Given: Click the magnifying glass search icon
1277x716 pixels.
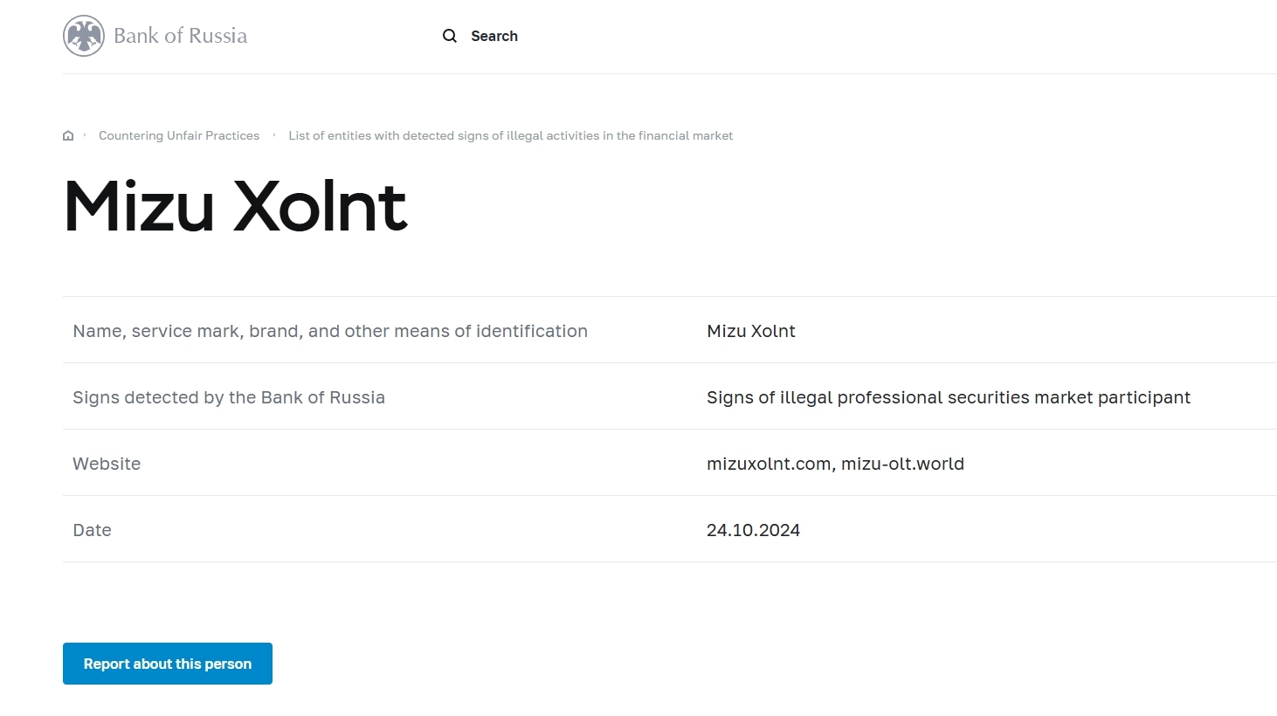Looking at the screenshot, I should pyautogui.click(x=450, y=36).
